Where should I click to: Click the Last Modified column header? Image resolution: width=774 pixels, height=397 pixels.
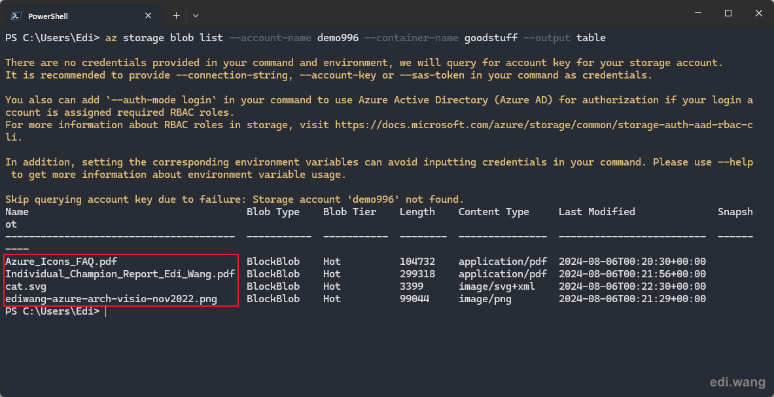597,211
